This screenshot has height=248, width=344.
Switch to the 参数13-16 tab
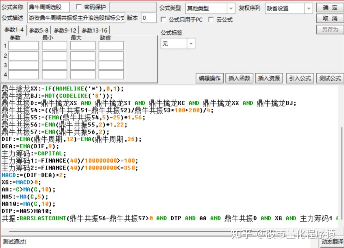click(94, 30)
